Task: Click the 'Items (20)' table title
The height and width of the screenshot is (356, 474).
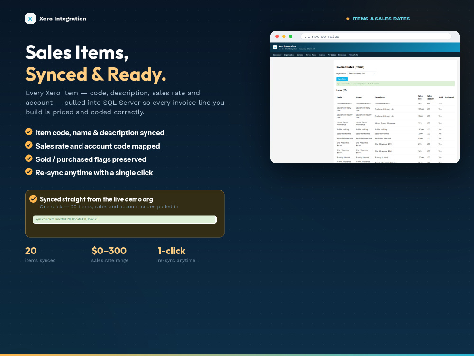Action: (x=341, y=90)
